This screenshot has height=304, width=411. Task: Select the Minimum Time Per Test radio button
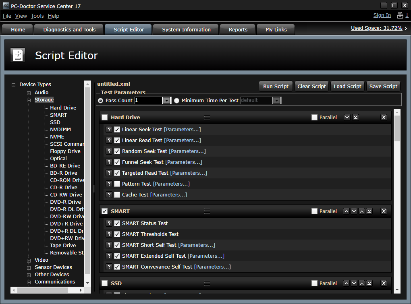click(177, 101)
